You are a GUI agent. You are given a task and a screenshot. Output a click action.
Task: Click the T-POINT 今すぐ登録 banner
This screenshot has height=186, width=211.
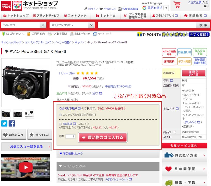point(173,35)
